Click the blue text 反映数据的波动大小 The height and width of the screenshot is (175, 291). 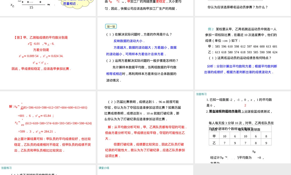(x=129, y=41)
